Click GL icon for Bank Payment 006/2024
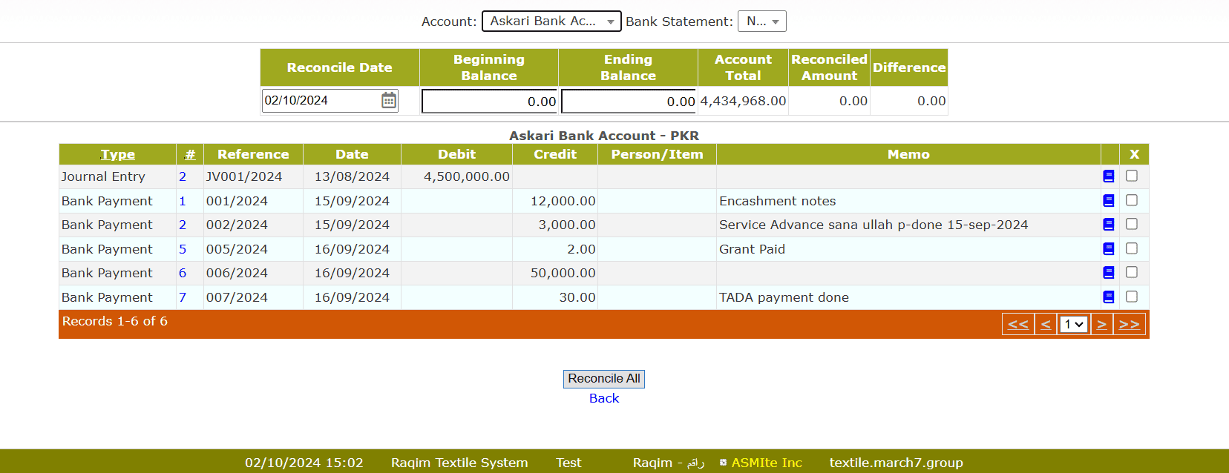This screenshot has height=473, width=1229. click(1108, 273)
